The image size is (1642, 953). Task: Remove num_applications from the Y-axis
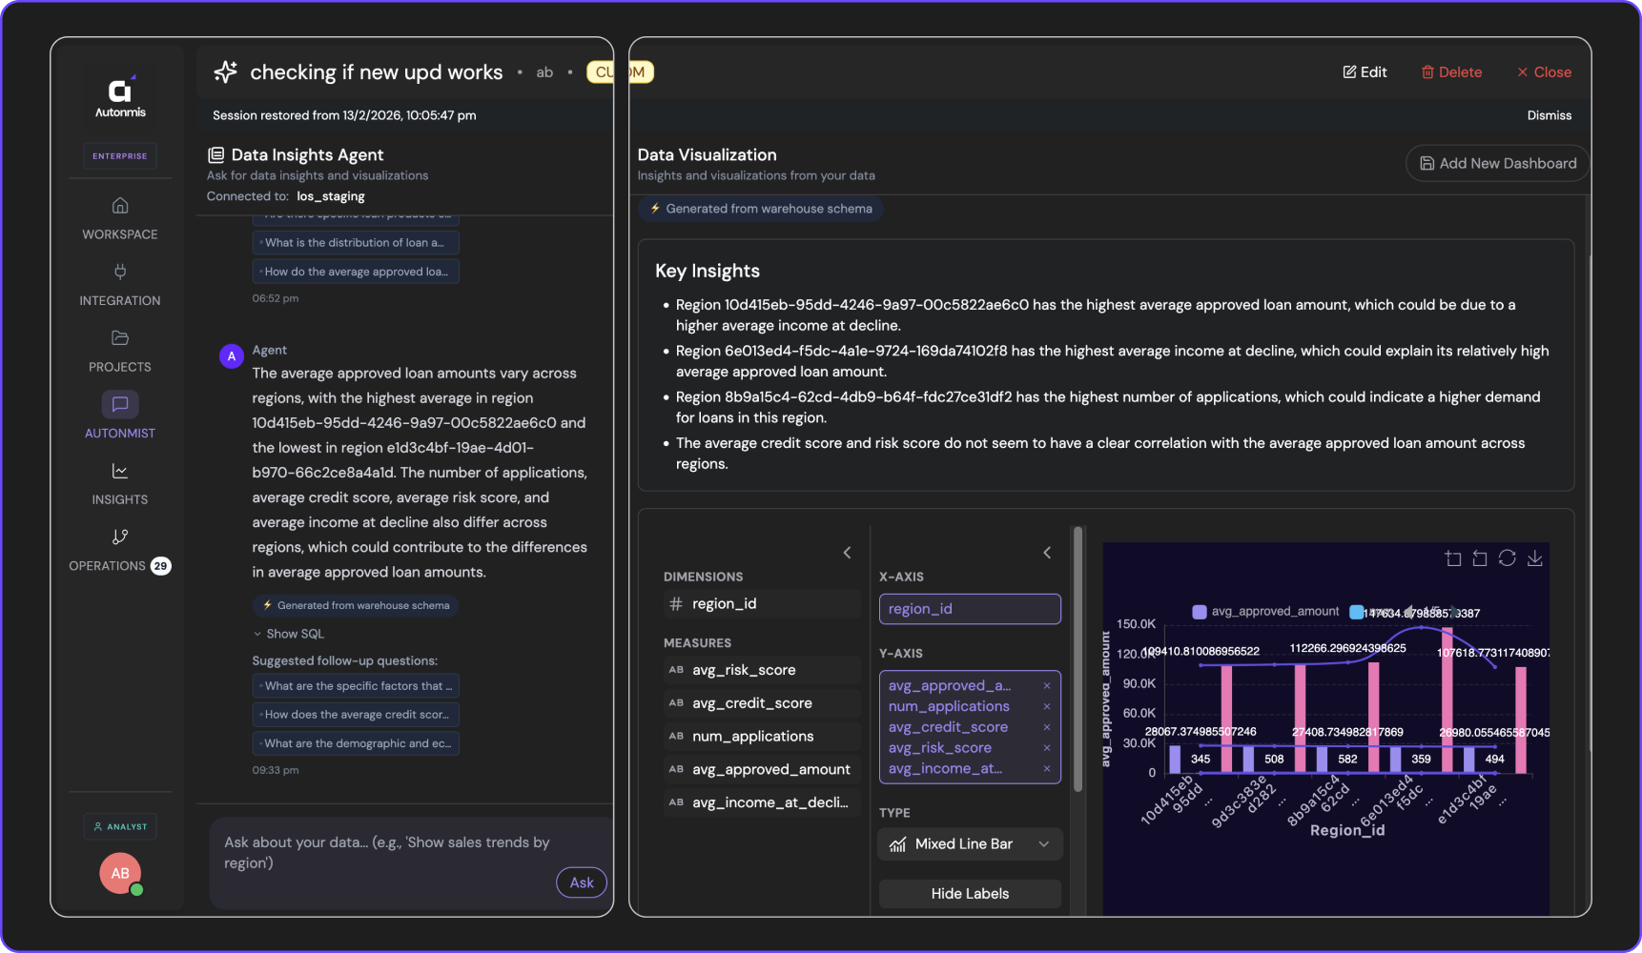click(1046, 706)
